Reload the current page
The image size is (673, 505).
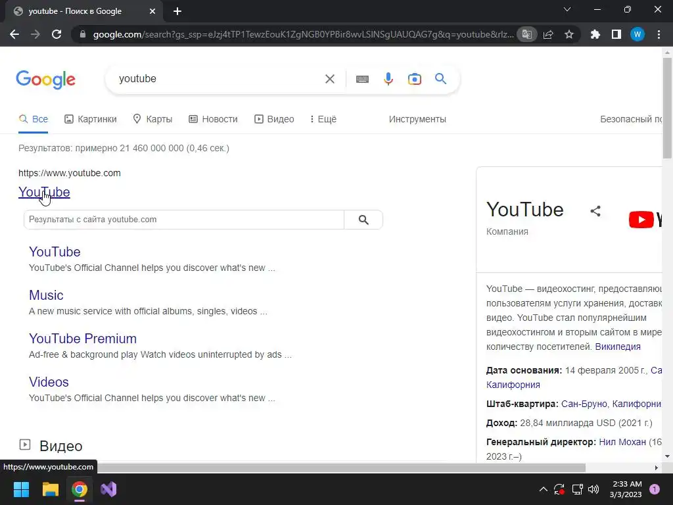[57, 34]
